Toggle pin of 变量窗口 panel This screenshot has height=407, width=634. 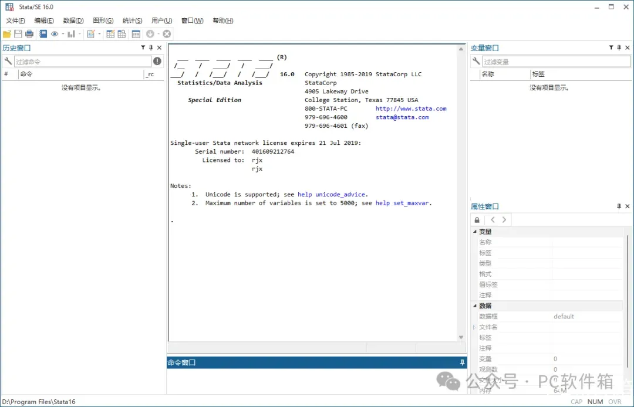click(x=619, y=48)
